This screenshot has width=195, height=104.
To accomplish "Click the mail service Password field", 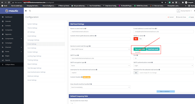I will pyautogui.click(x=166, y=73).
